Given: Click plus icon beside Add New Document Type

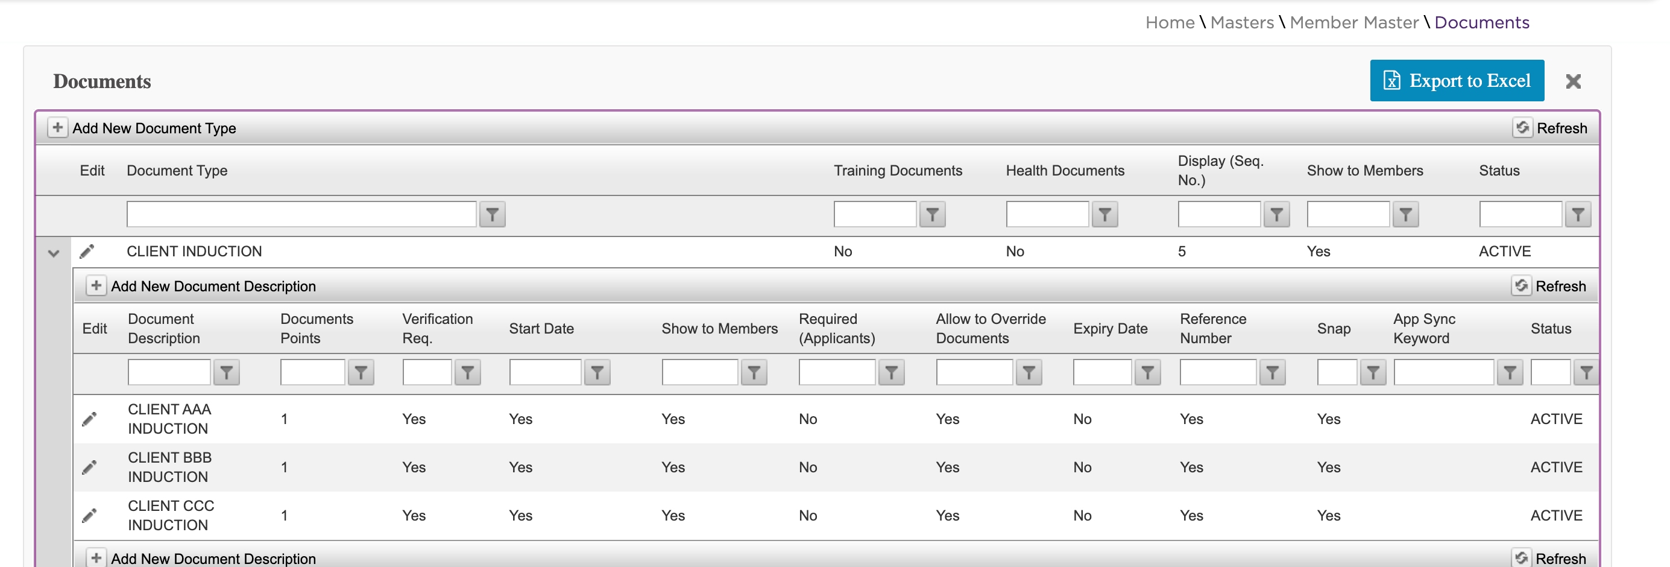Looking at the screenshot, I should [x=57, y=128].
